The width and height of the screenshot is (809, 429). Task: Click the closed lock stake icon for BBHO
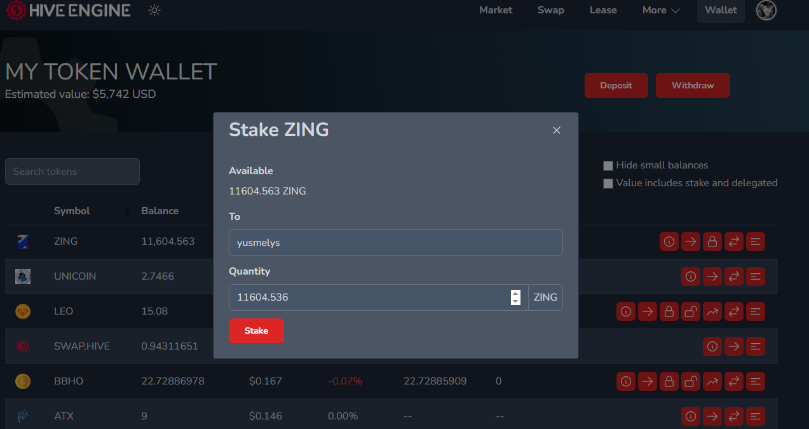pyautogui.click(x=669, y=381)
